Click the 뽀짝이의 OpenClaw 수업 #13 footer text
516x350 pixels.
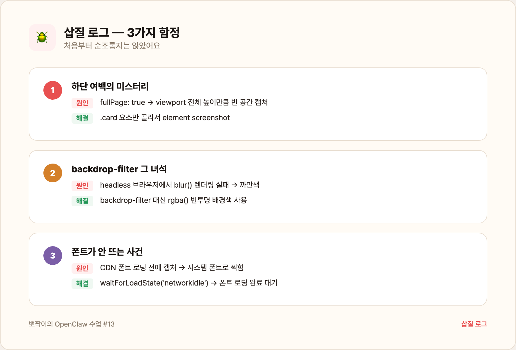(72, 324)
